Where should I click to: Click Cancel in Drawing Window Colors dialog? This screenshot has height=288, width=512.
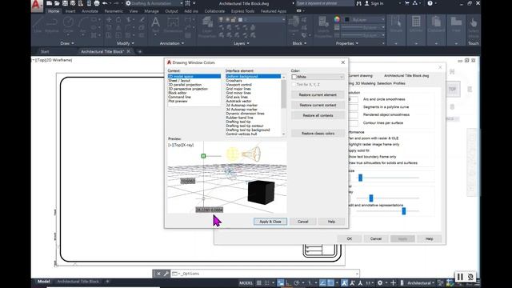tap(302, 222)
